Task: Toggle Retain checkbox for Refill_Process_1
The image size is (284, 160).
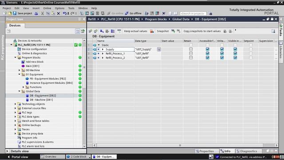Action: (191, 53)
